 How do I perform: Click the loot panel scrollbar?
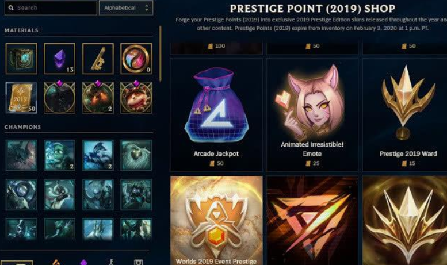pos(160,53)
